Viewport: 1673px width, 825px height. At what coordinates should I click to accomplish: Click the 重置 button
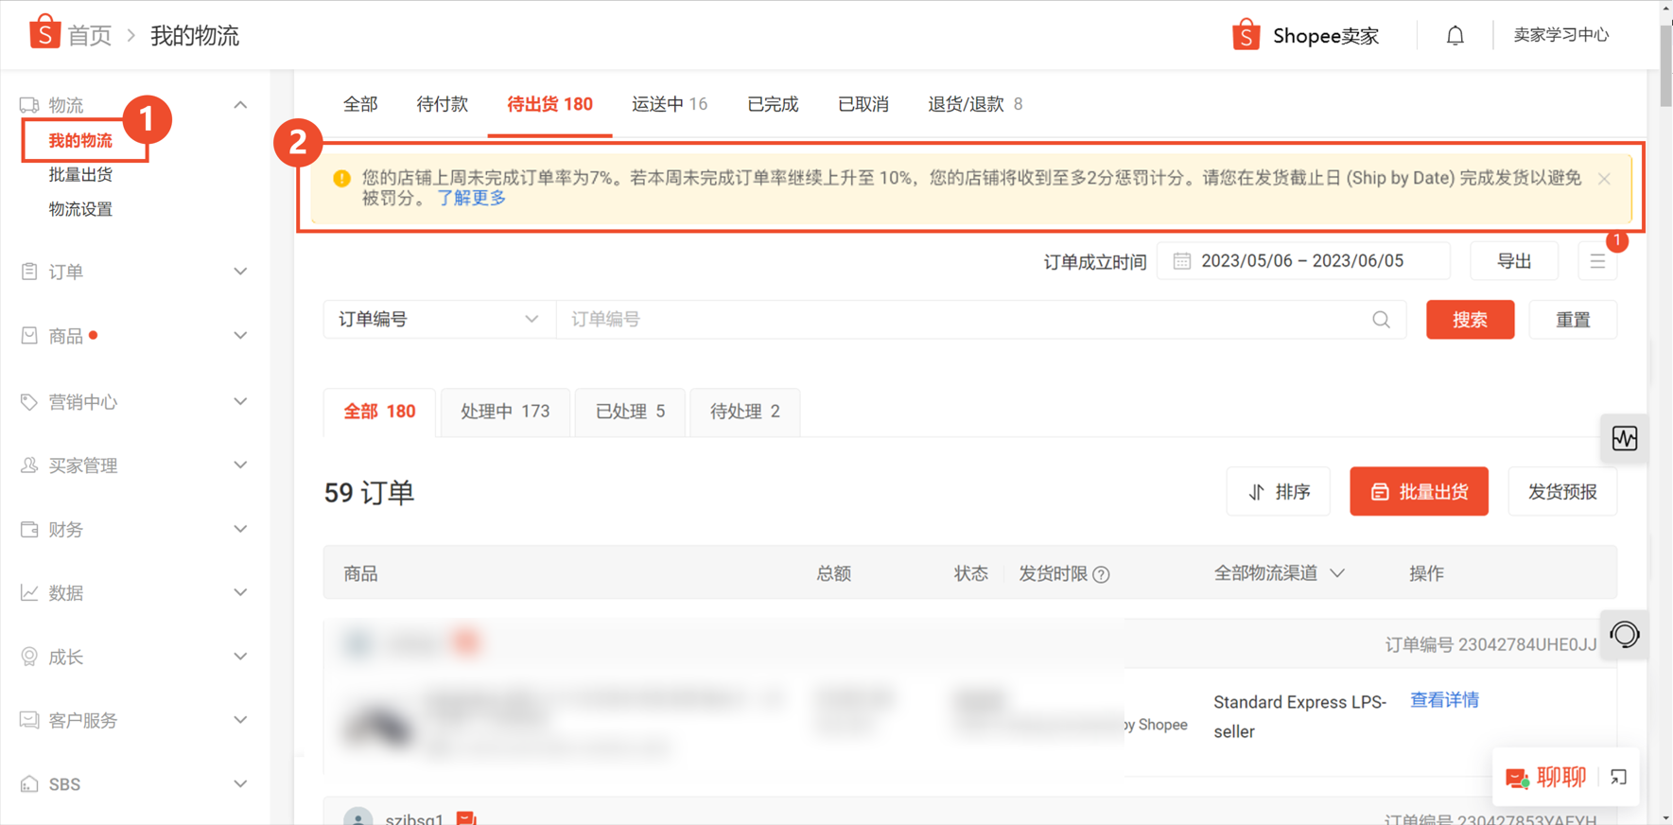[1573, 320]
